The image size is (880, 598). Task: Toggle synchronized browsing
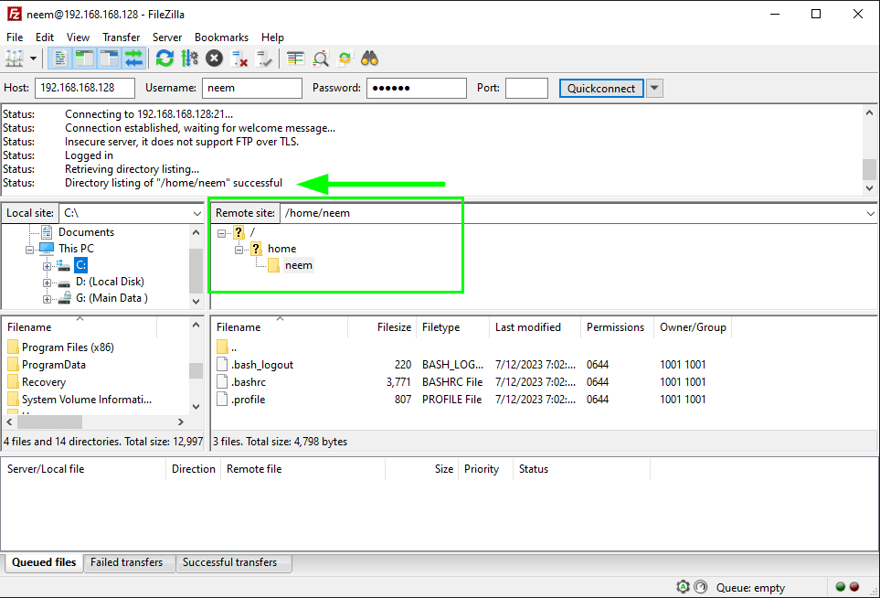coord(345,59)
